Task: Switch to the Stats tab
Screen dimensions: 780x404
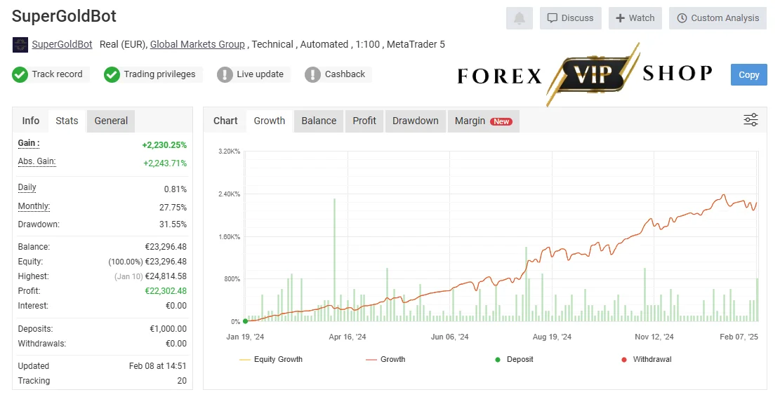Action: pyautogui.click(x=67, y=121)
